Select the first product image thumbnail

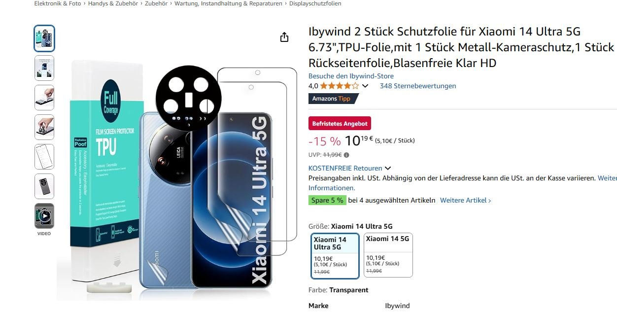[44, 38]
